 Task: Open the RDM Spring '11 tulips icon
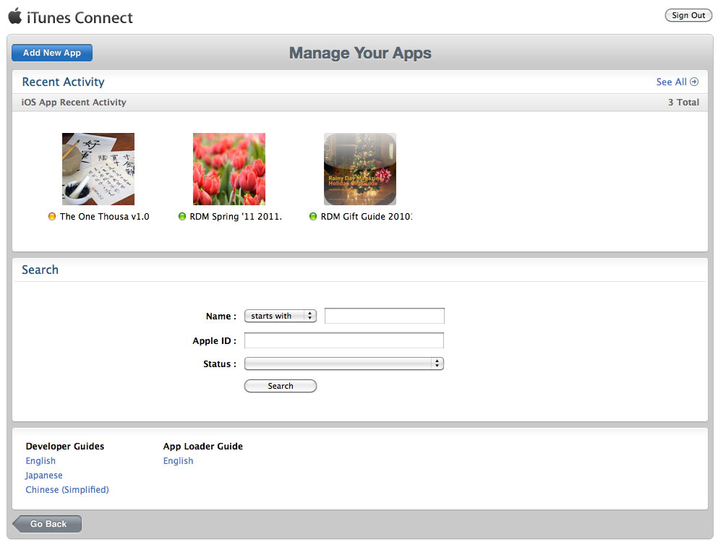pos(229,169)
